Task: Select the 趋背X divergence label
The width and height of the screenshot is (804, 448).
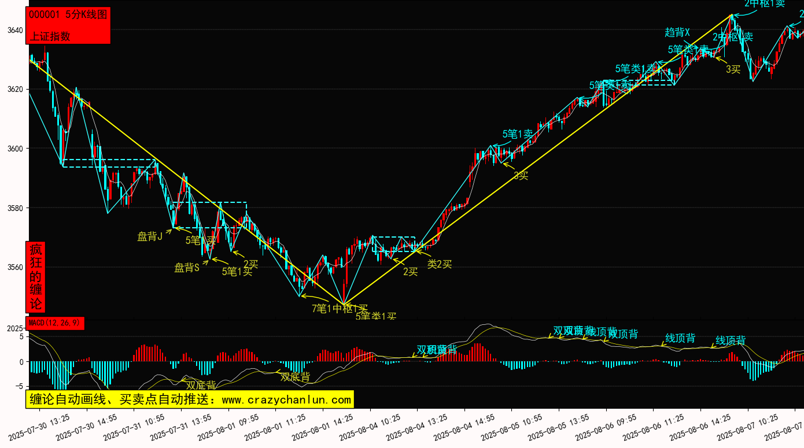Action: tap(677, 32)
